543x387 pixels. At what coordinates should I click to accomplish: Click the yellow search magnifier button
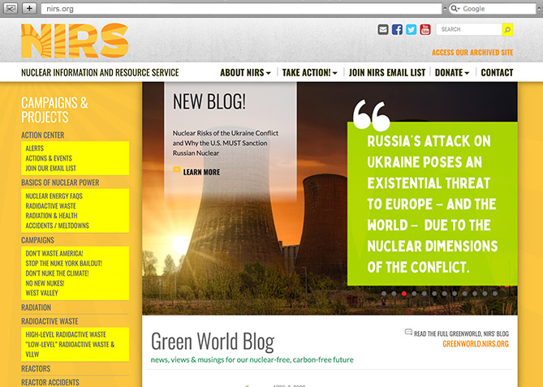(x=507, y=29)
